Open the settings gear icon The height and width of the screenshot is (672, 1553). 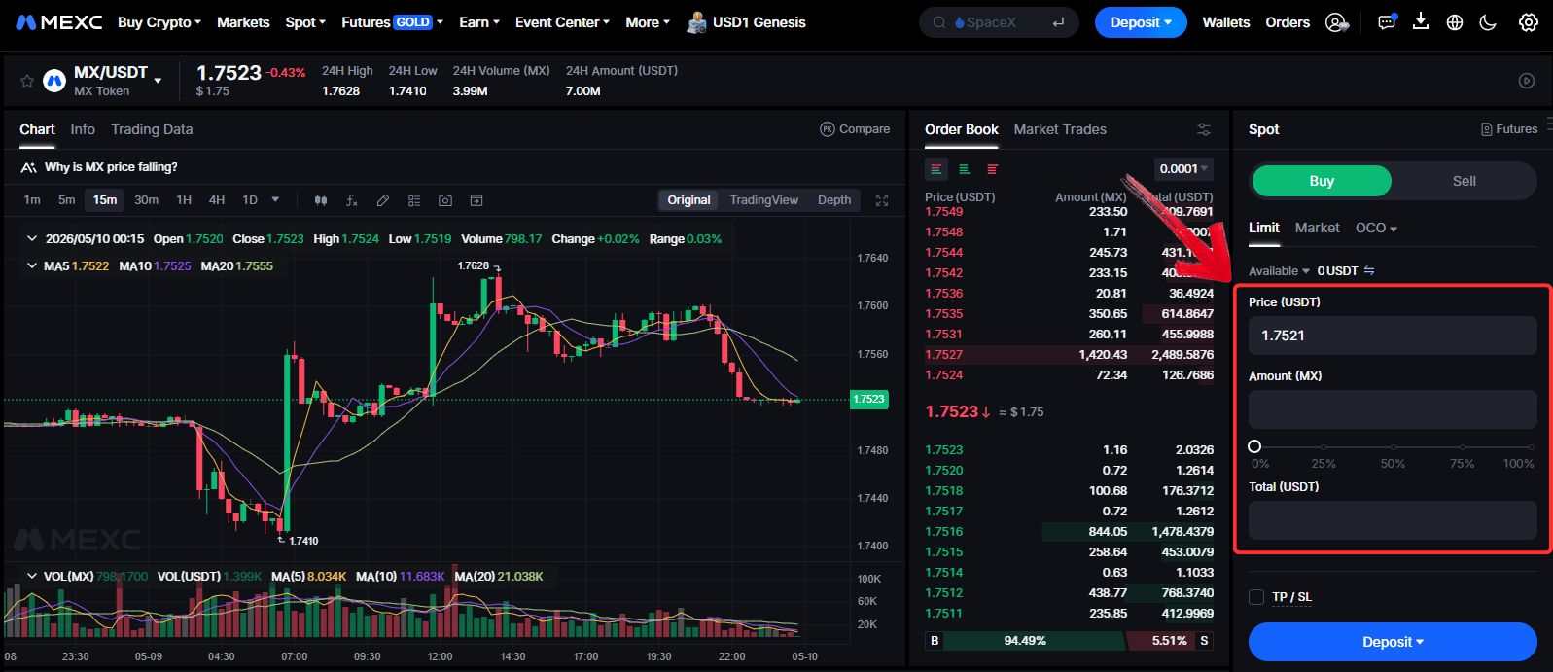point(1529,22)
